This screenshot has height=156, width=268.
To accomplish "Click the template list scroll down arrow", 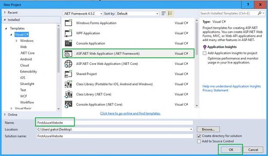I will click(197, 106).
